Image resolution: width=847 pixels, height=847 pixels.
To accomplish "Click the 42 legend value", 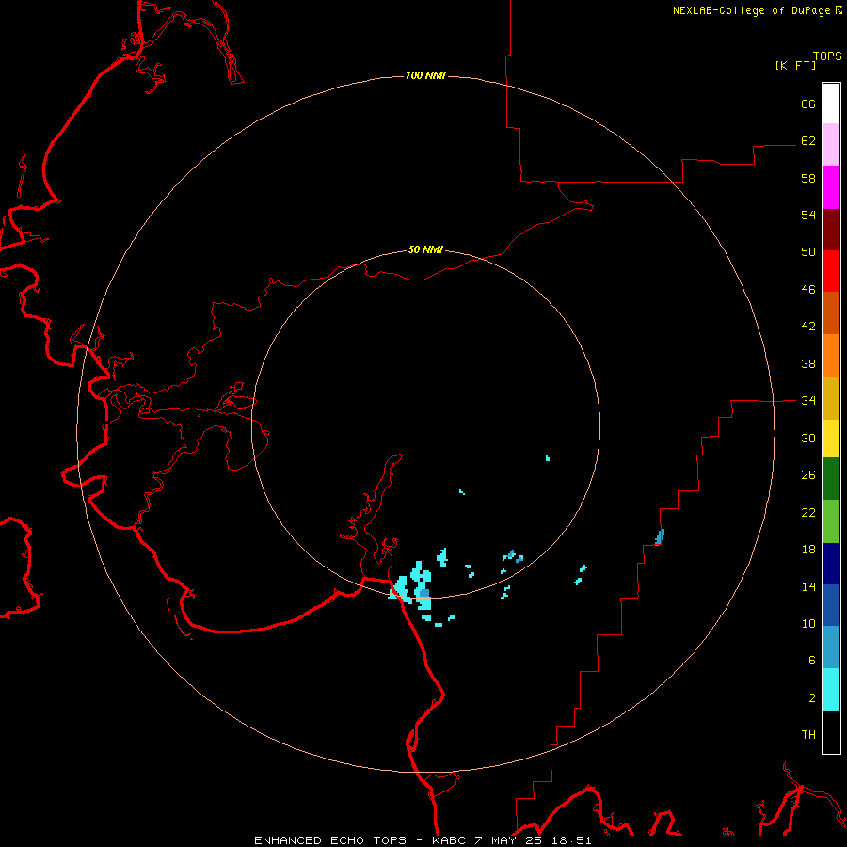I will coord(808,327).
